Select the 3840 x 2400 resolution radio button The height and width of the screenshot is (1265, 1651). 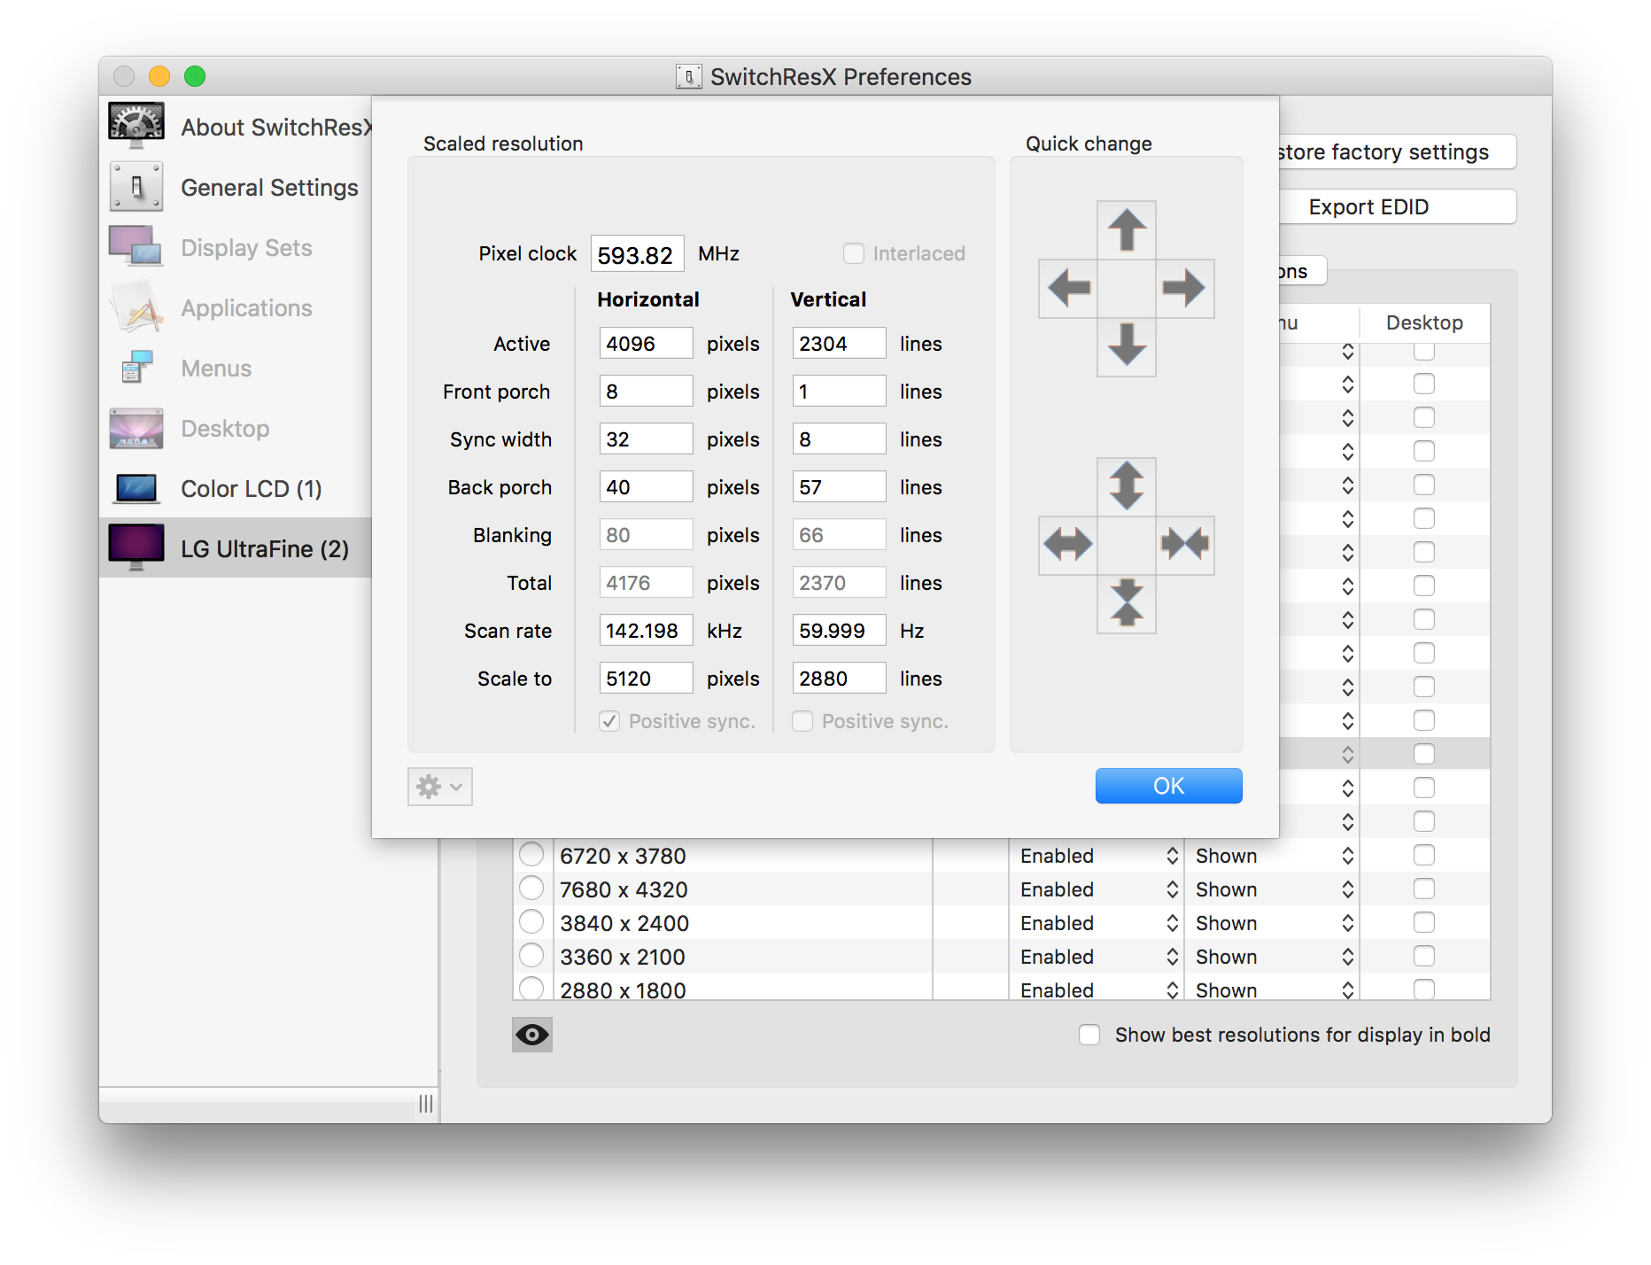pos(531,922)
